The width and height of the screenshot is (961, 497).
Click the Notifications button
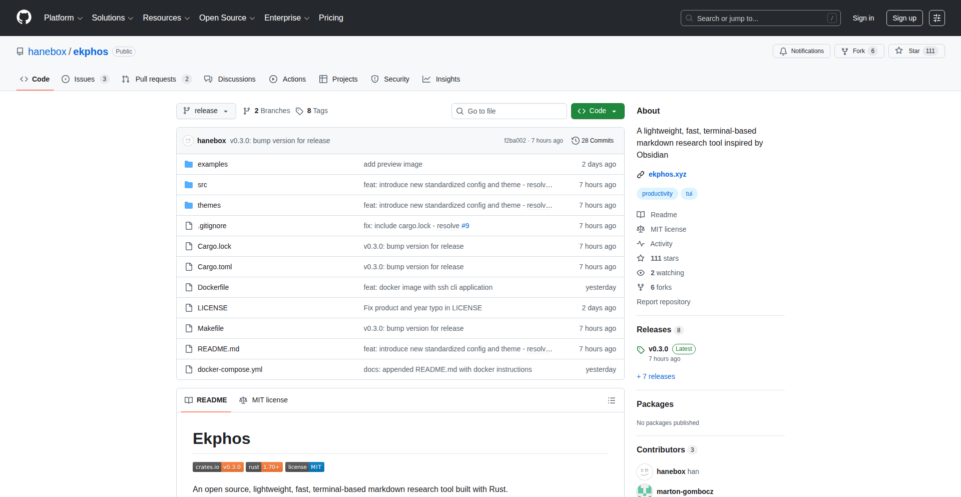(801, 51)
